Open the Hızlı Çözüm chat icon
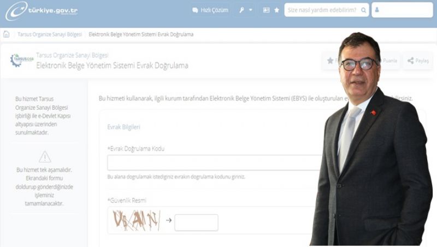 (x=195, y=10)
